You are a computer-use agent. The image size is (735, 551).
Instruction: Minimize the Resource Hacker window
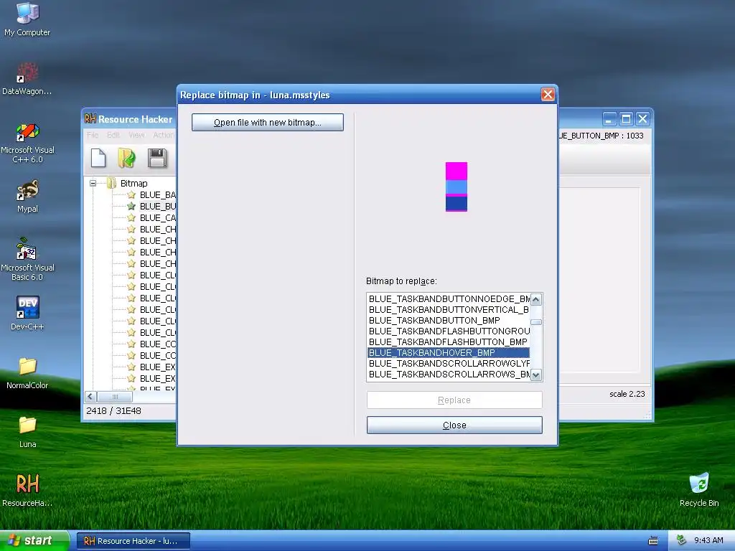point(609,119)
